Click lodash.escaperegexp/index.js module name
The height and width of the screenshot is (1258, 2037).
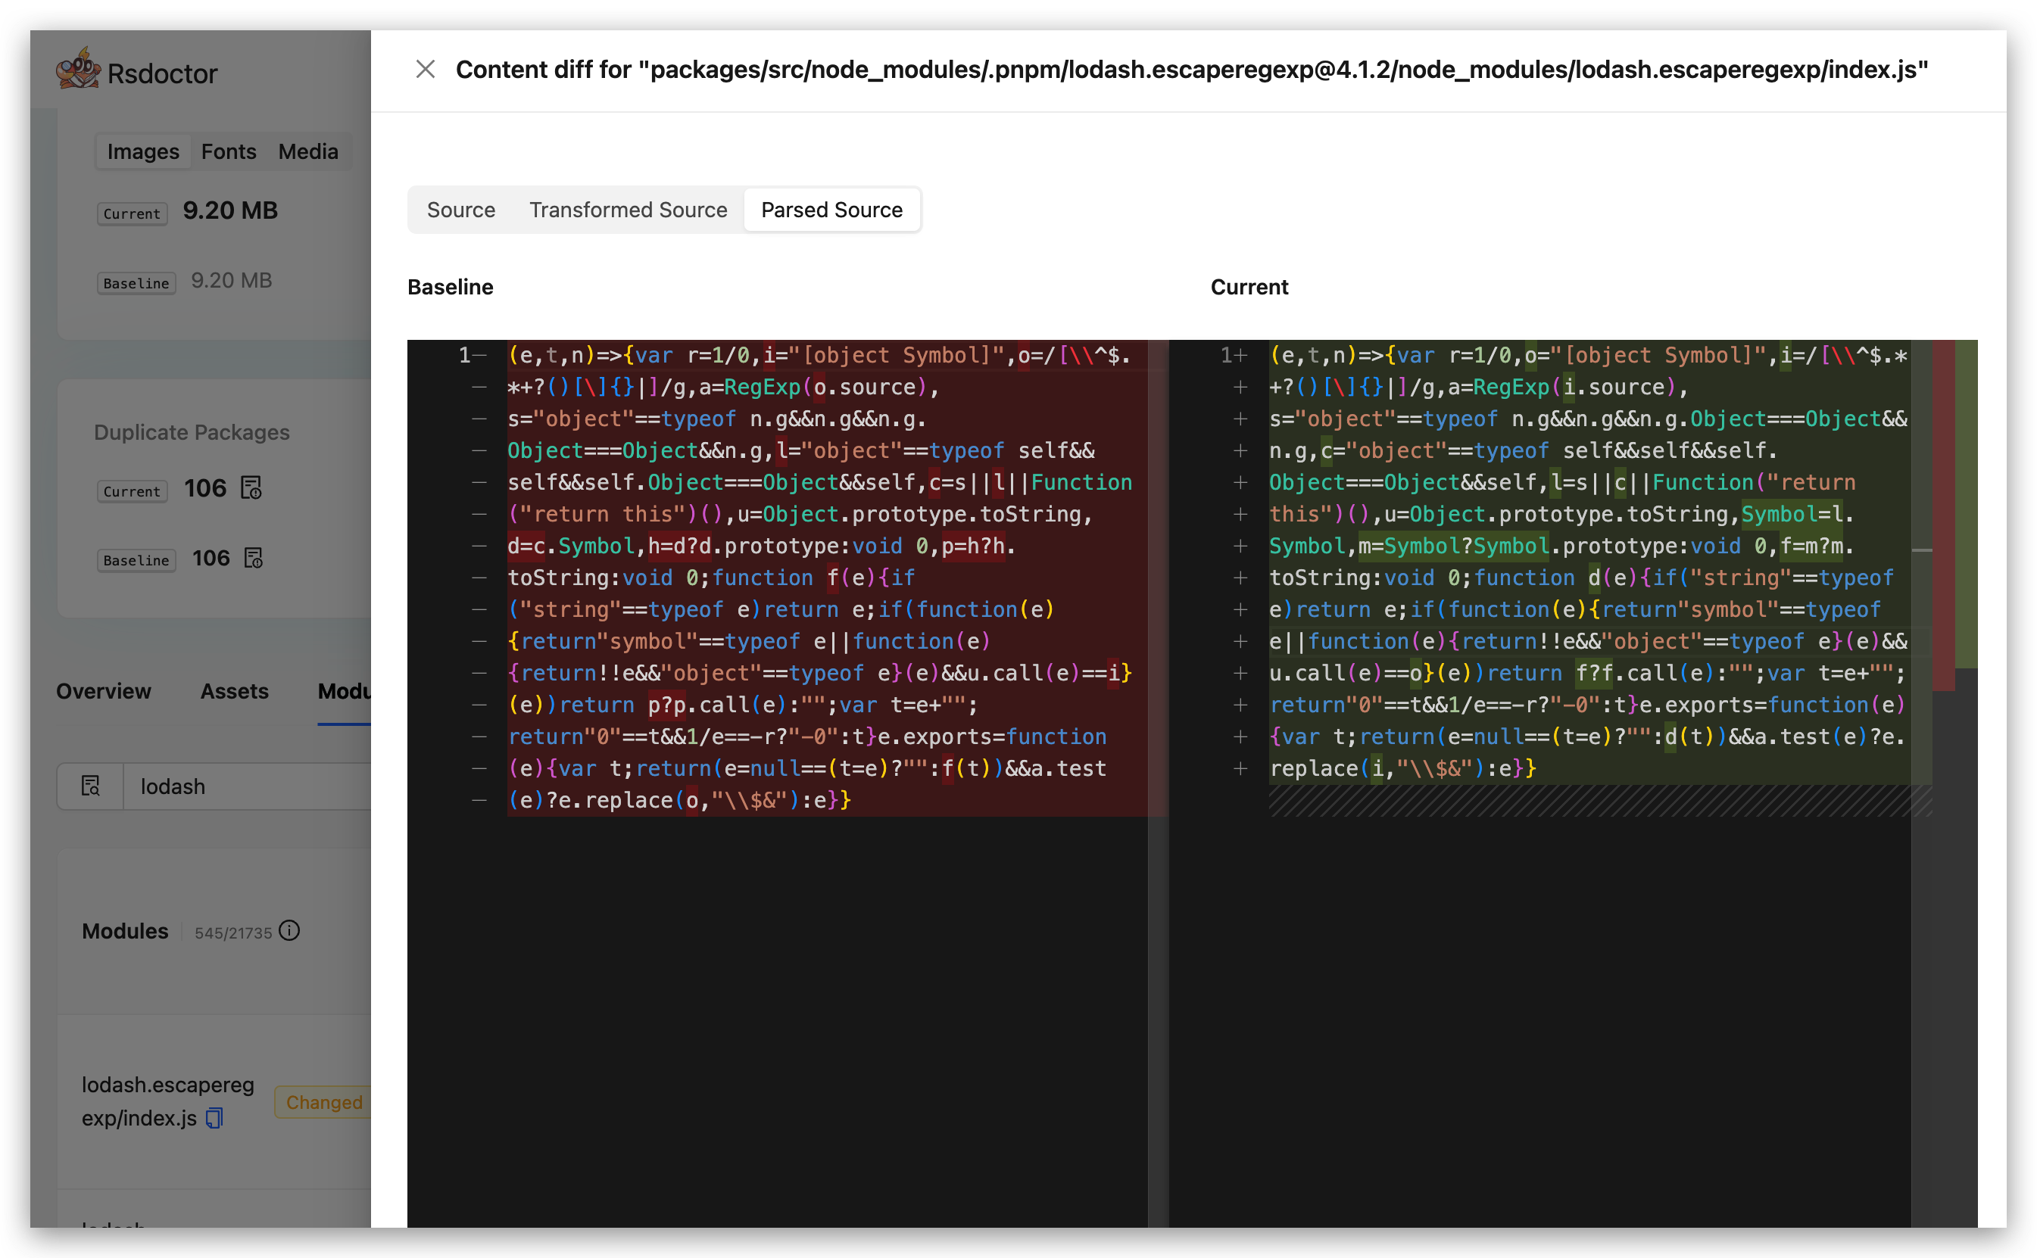167,1085
